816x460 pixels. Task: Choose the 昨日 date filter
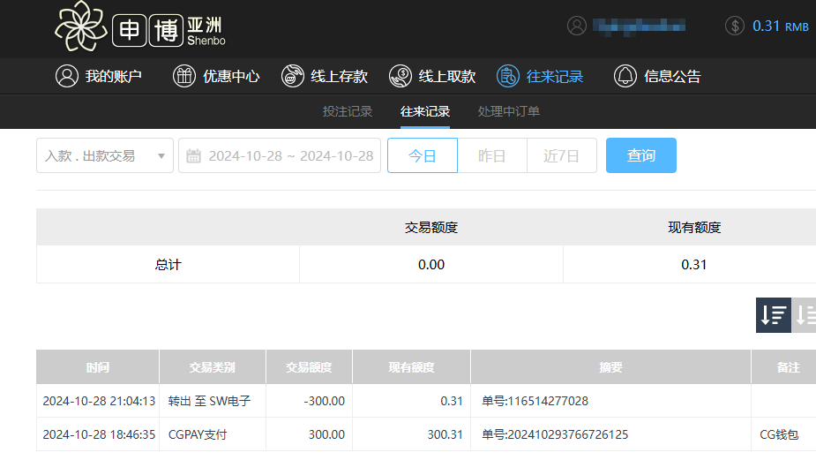[x=492, y=155]
